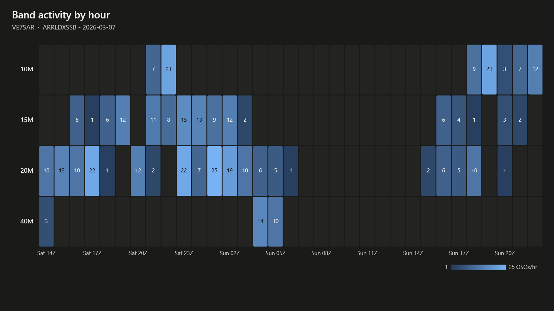Select the '25 QSOs/hr' legend label
This screenshot has width=554, height=311.
523,267
